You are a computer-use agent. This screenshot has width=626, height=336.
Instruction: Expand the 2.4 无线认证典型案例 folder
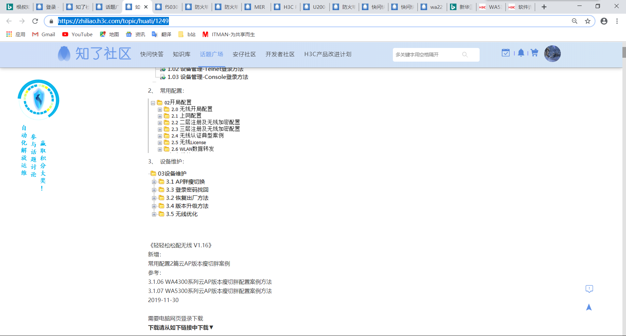click(x=160, y=136)
